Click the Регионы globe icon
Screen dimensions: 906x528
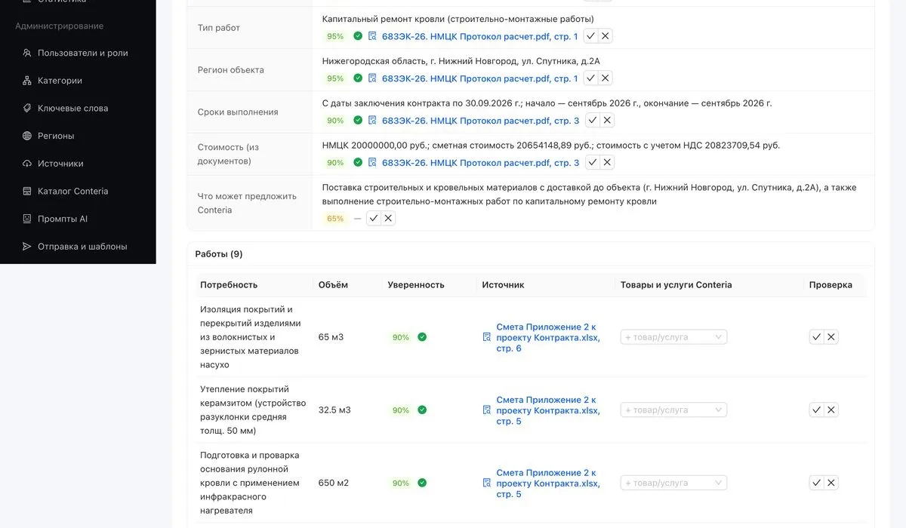27,136
